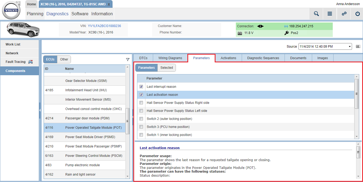Select Infotainment Head Unit (IHU) row
The height and width of the screenshot is (182, 363).
coord(85,90)
